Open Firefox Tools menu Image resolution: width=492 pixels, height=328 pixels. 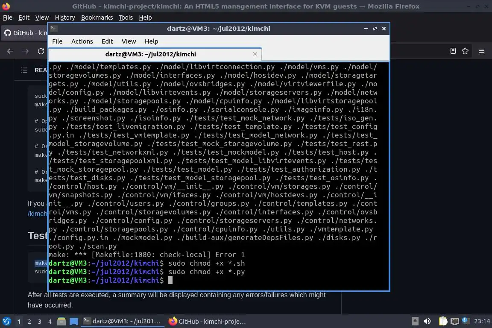pyautogui.click(x=126, y=18)
